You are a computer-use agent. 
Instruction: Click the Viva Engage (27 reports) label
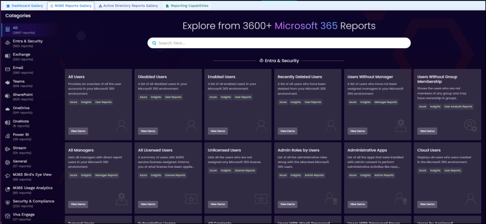point(24,216)
